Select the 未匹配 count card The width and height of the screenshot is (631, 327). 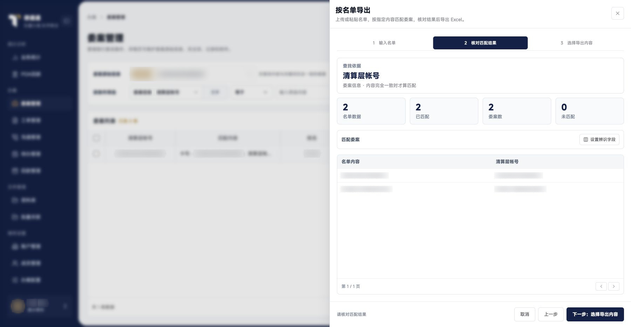590,111
